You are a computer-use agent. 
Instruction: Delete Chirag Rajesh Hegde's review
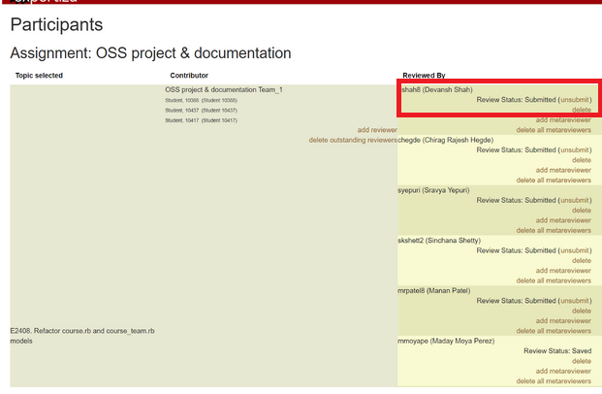tap(581, 160)
